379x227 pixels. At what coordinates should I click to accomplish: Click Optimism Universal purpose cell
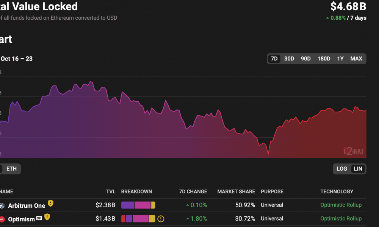click(272, 219)
